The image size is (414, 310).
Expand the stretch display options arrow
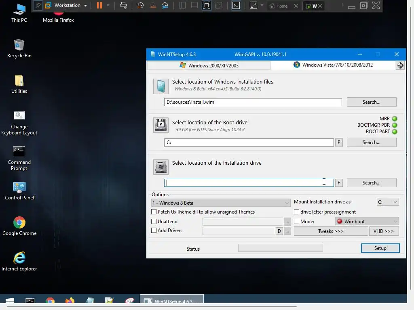[262, 6]
